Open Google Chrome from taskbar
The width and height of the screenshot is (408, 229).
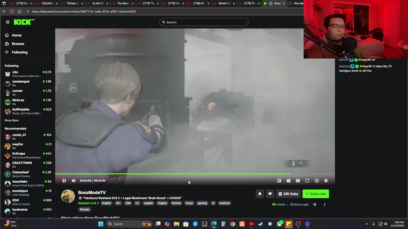(x=233, y=224)
